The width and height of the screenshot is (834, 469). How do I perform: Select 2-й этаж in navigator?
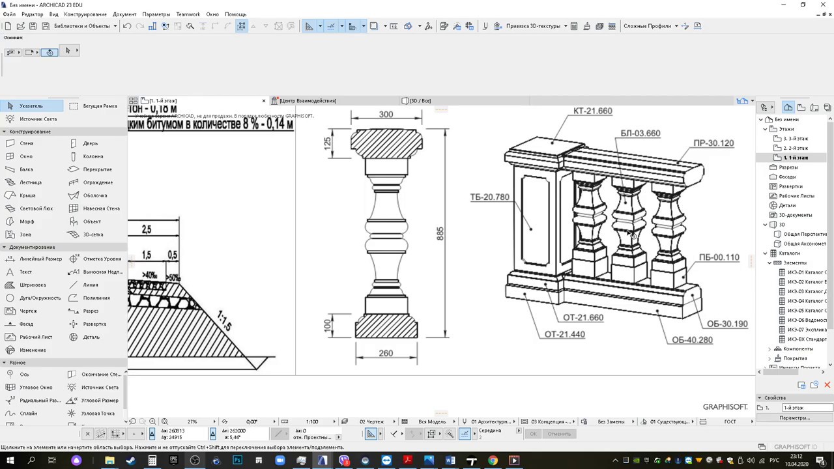pyautogui.click(x=796, y=148)
